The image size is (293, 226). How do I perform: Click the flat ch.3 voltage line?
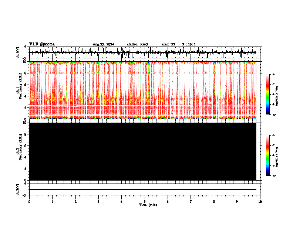pyautogui.click(x=143, y=189)
